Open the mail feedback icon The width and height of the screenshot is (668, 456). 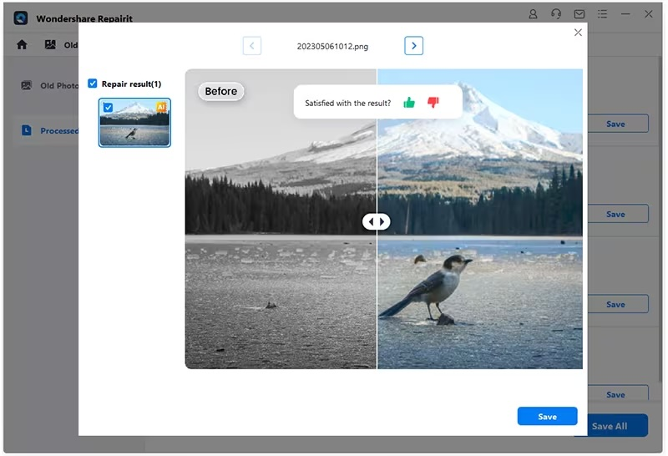coord(579,15)
